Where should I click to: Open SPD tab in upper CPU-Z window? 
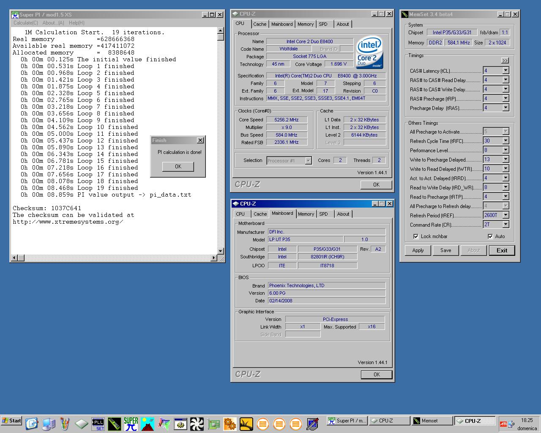(x=323, y=24)
